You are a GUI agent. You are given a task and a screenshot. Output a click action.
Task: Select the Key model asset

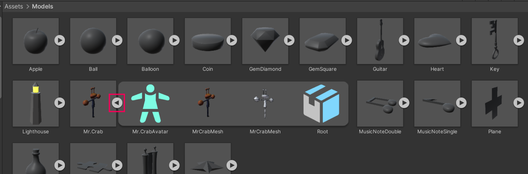tap(494, 41)
